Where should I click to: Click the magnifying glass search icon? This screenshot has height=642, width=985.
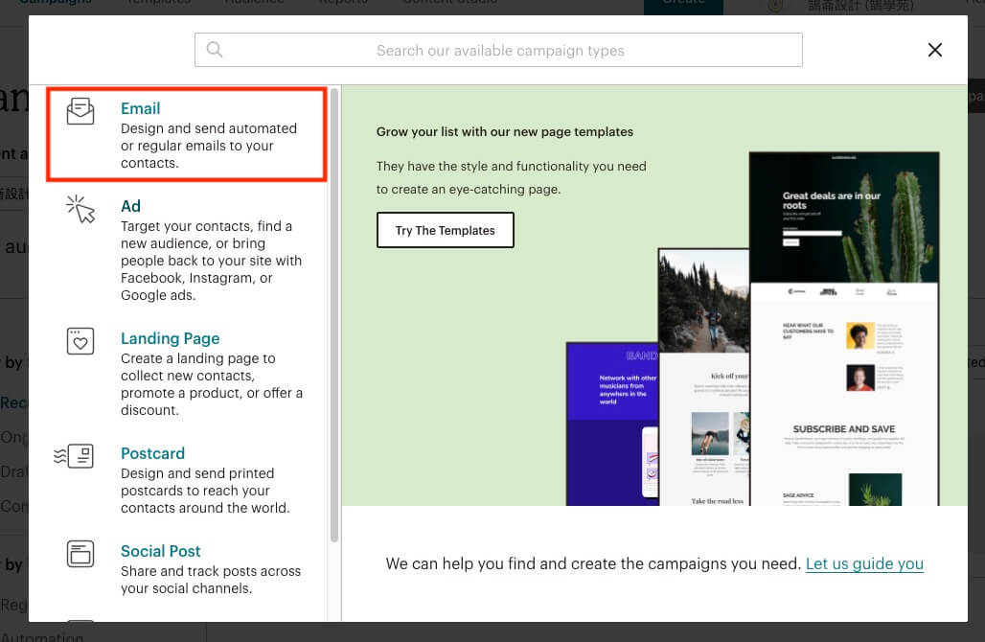click(215, 50)
